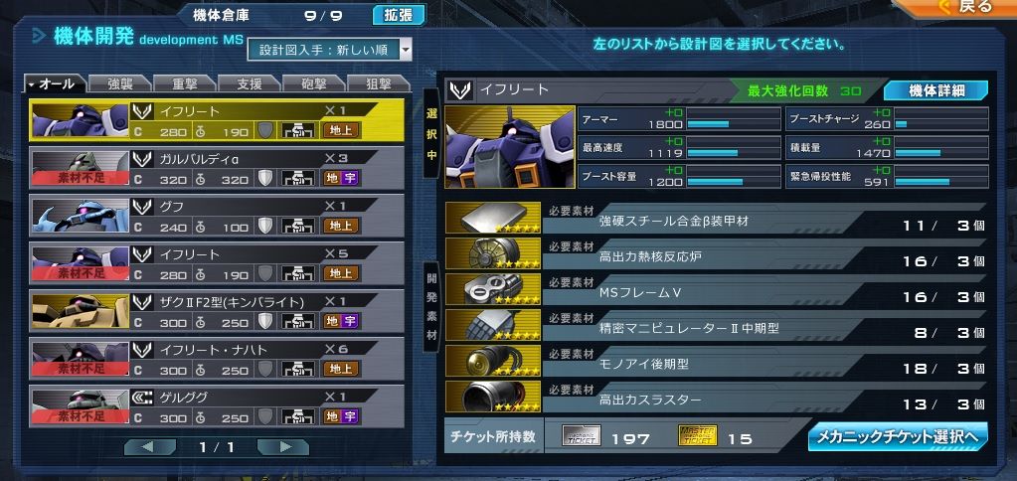Image resolution: width=1017 pixels, height=481 pixels.
Task: Click the 高出力熱核反応炉 reactor material icon
Action: click(493, 253)
